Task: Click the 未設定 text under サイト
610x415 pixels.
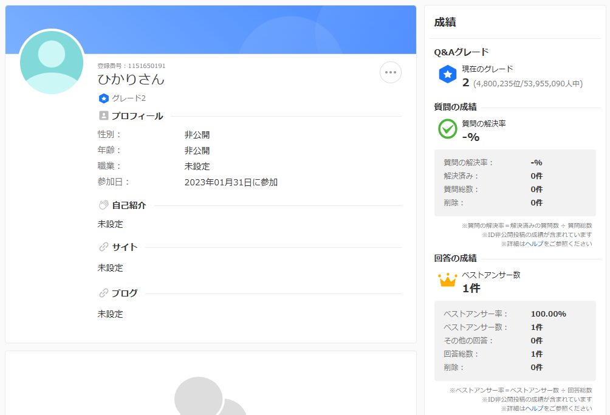Action: tap(110, 268)
